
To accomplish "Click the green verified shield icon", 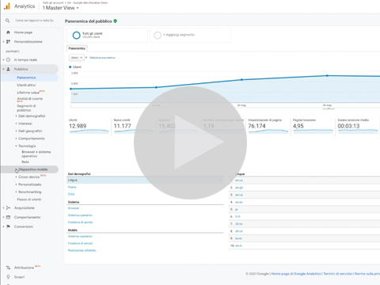I will (116, 21).
